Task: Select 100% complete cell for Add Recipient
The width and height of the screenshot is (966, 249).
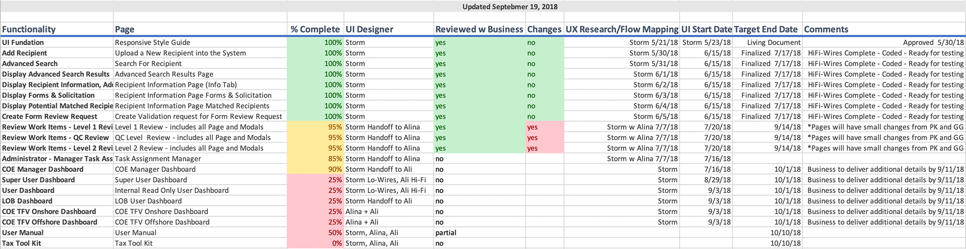Action: (x=315, y=53)
